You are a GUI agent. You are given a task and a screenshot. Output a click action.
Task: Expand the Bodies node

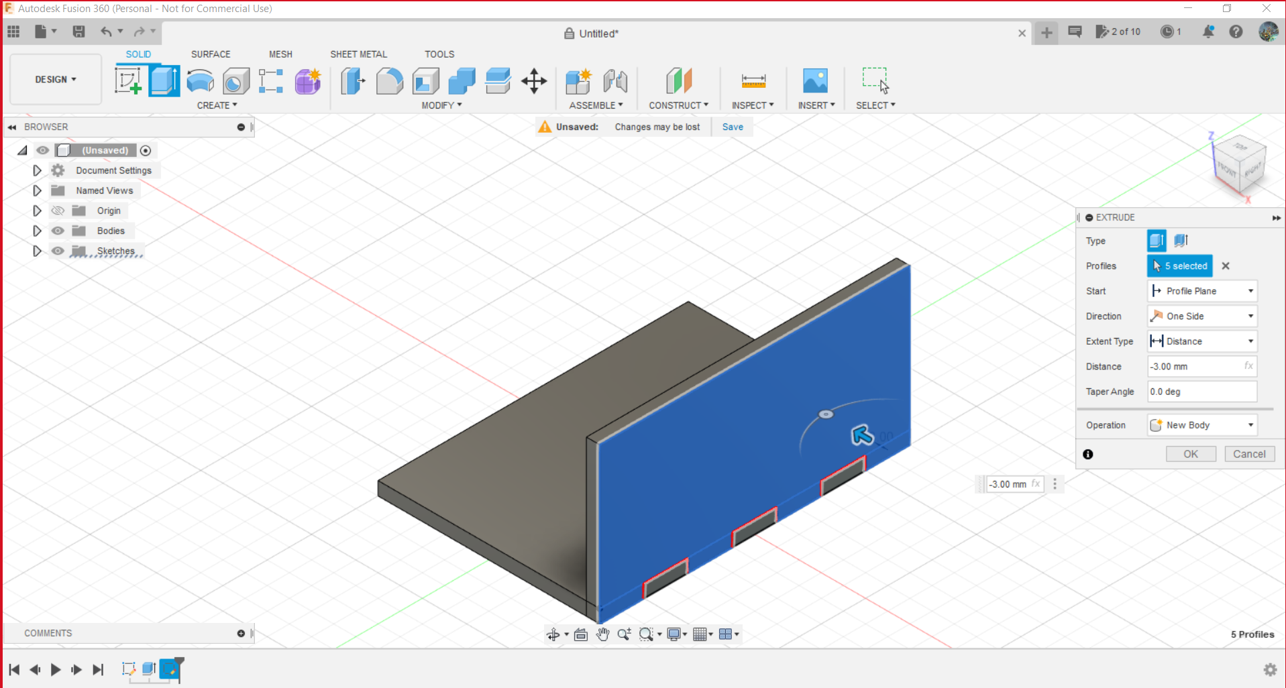pos(37,231)
